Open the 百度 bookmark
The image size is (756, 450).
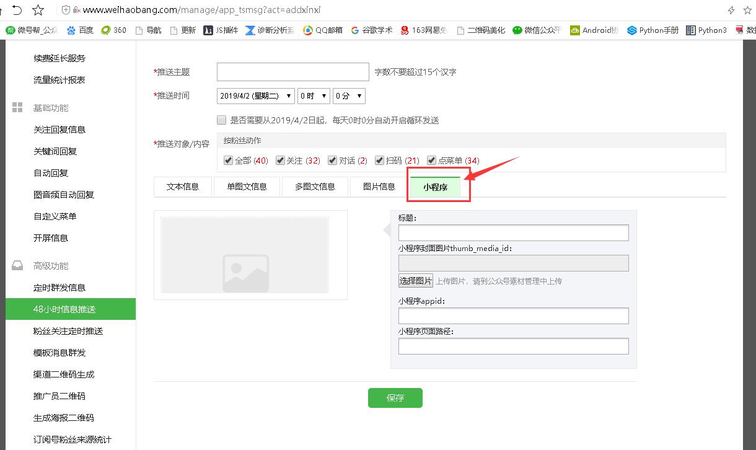(80, 30)
